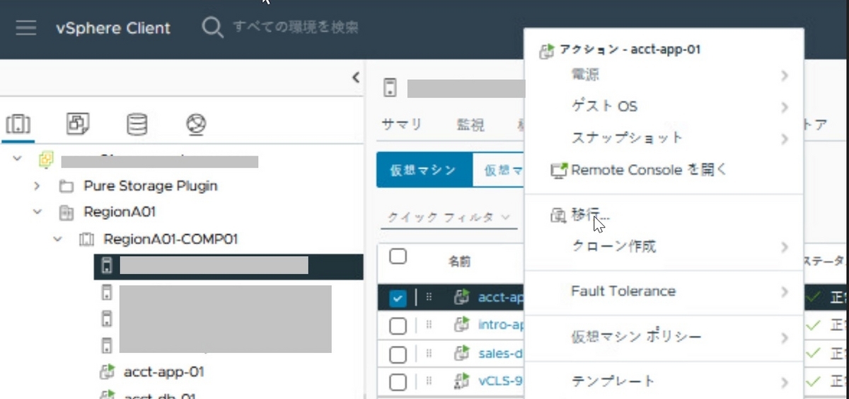Select acct-app-01 in inventory tree

[163, 371]
